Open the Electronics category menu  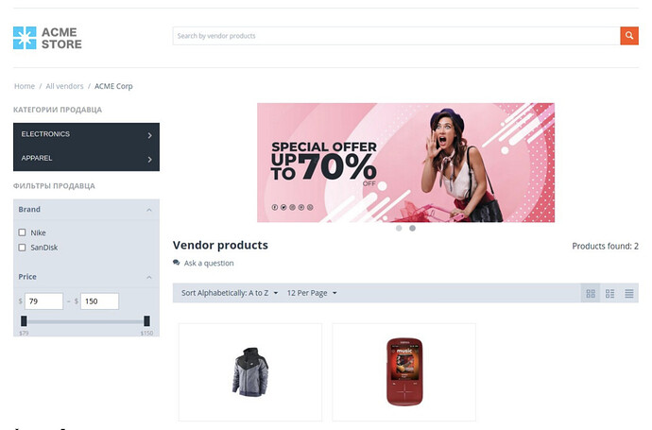(x=87, y=134)
